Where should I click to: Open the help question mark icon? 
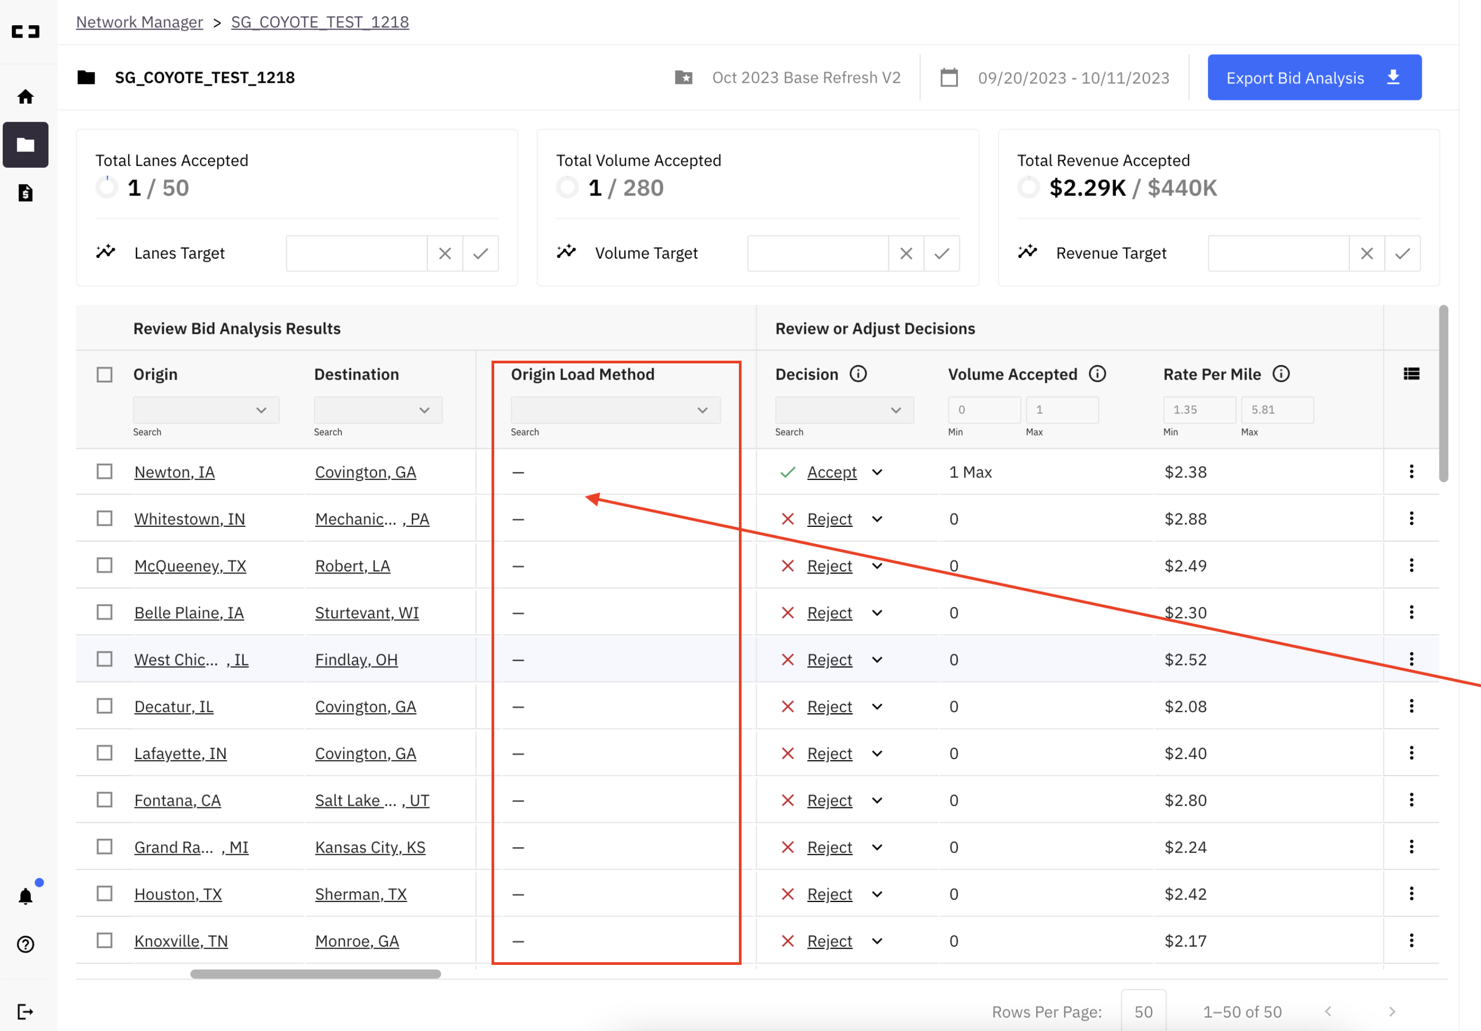pos(25,944)
